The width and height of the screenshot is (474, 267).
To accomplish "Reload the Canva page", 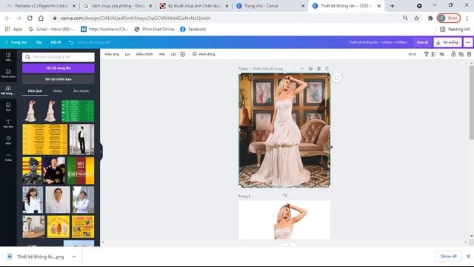I will pos(30,18).
